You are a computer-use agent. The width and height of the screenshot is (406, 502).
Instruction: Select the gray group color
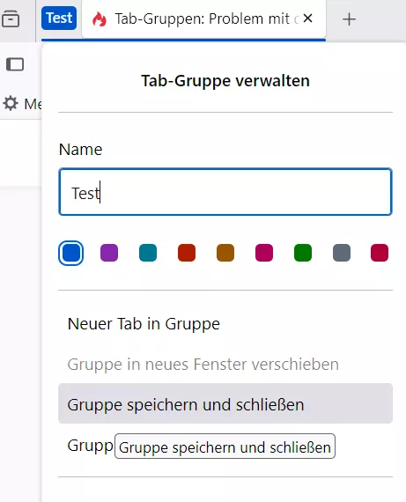tap(342, 253)
